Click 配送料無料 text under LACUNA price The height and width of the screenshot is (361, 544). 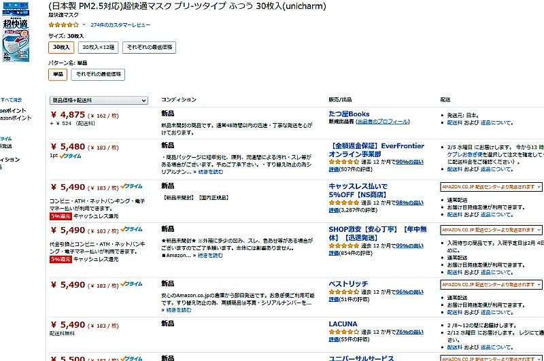coord(62,333)
